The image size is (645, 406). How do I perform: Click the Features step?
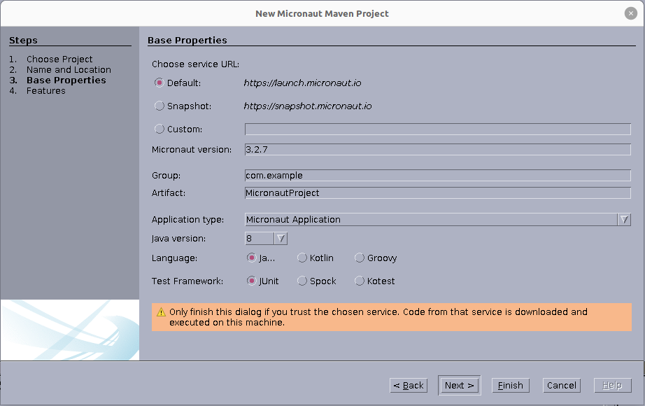[45, 90]
